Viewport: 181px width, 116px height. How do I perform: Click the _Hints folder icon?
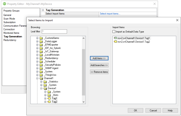tap(49, 95)
